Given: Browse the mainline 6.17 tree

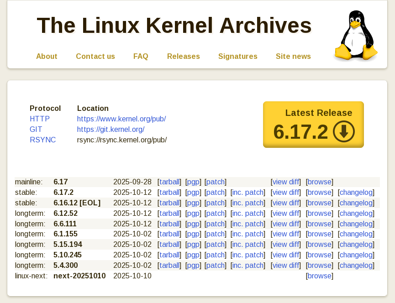Looking at the screenshot, I should (320, 182).
